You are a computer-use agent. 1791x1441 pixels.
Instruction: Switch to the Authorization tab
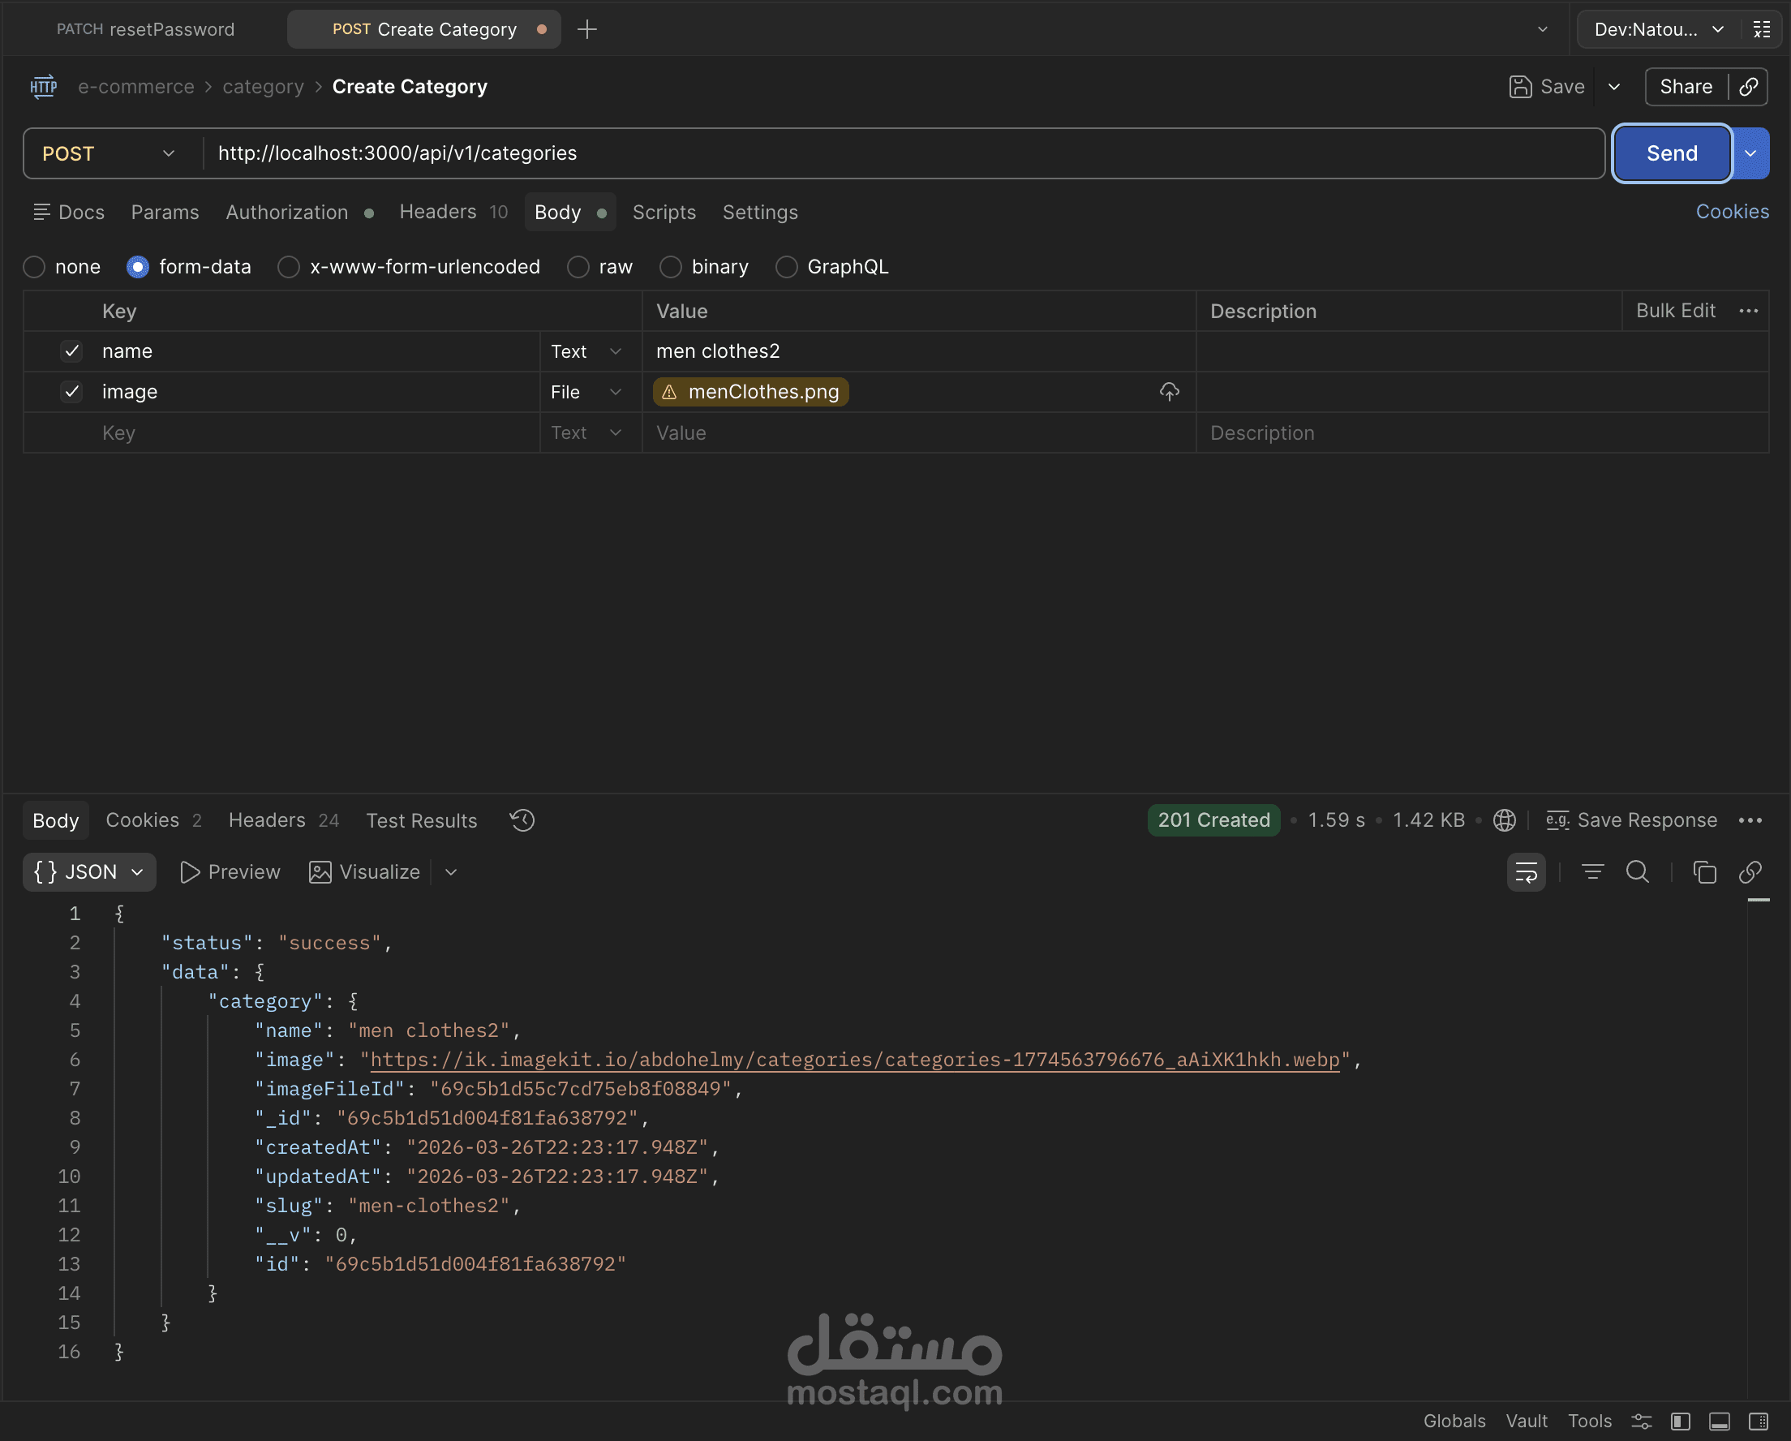point(286,212)
